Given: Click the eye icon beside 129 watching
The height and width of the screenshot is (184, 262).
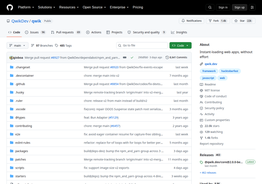Looking at the screenshot, I should click(x=201, y=132).
